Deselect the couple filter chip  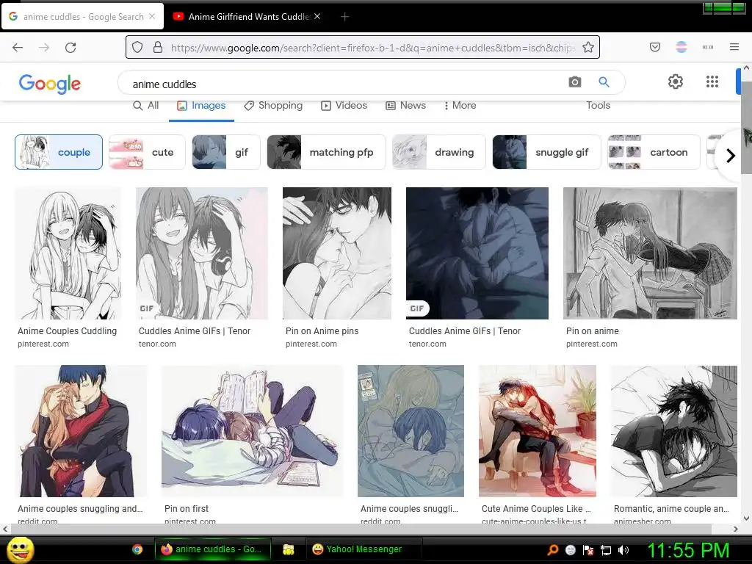click(x=59, y=152)
